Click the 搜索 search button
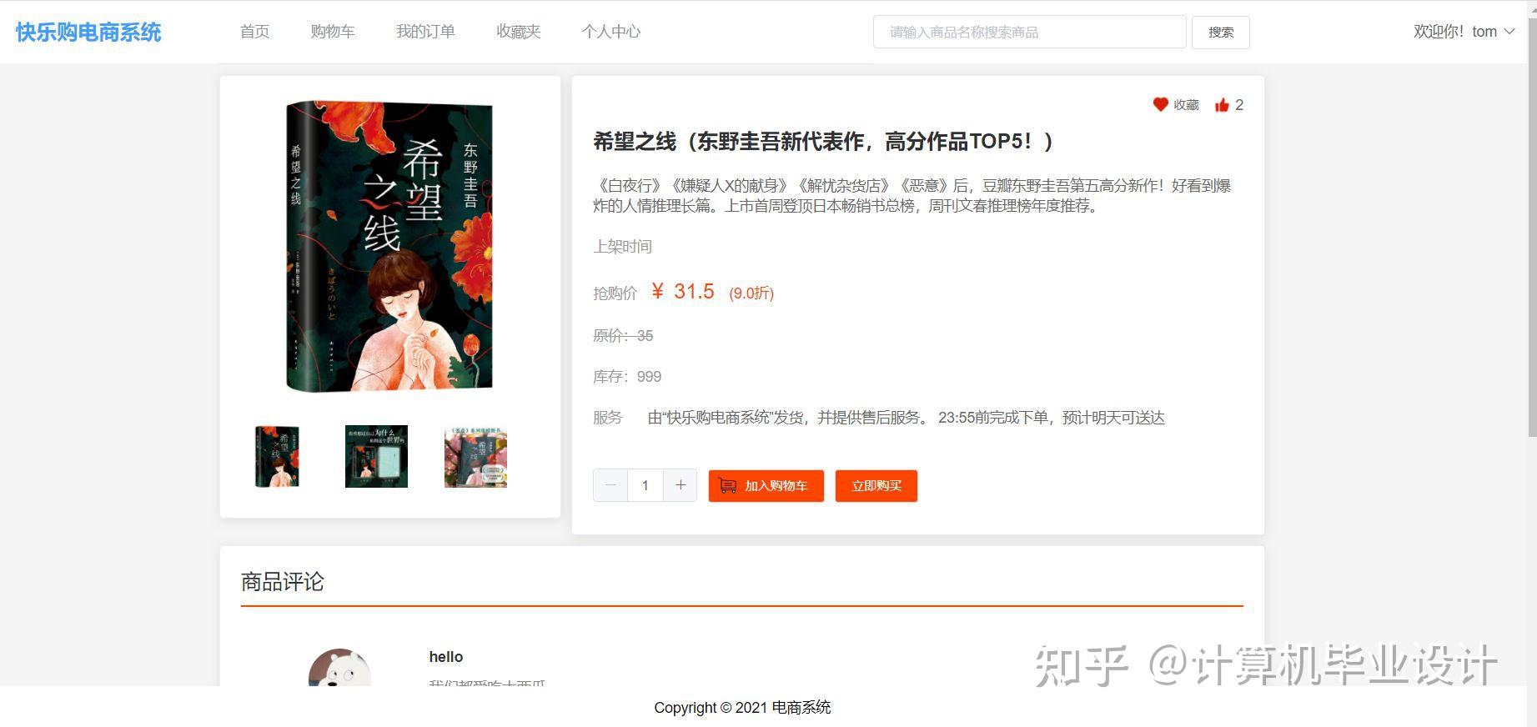Viewport: 1537px width, 727px height. [x=1221, y=32]
